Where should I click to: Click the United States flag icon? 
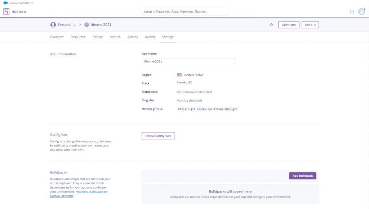pyautogui.click(x=179, y=75)
